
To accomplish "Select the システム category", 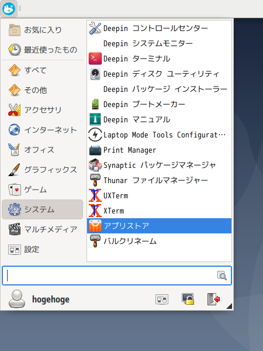I will (43, 209).
